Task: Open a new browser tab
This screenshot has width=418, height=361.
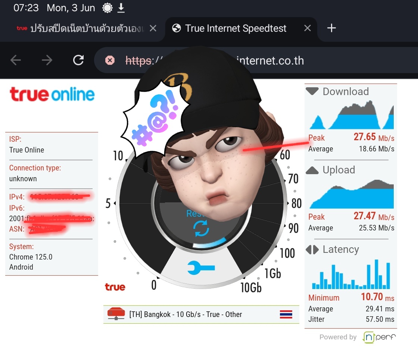Action: (331, 28)
